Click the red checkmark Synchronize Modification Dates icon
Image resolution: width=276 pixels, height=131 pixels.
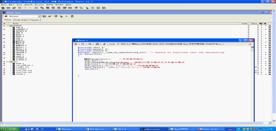coord(50,16)
